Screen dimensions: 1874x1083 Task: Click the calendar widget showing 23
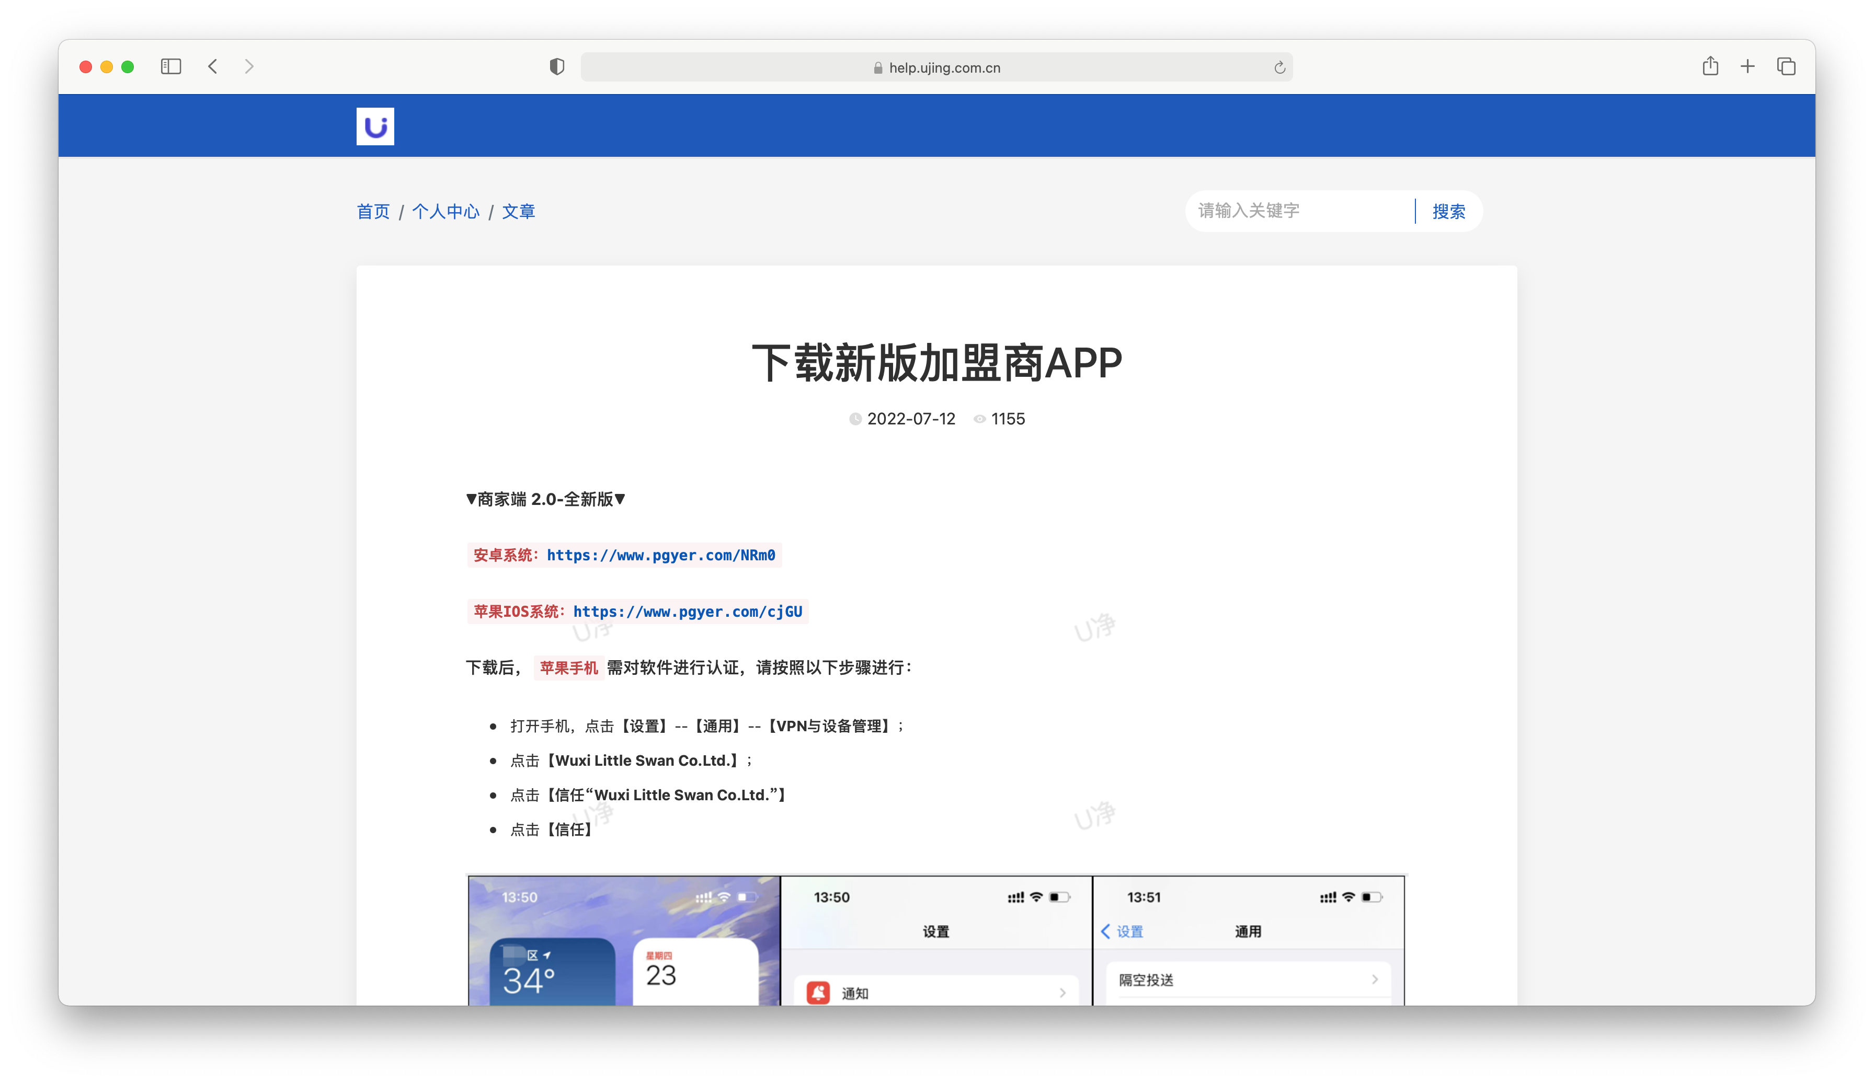pos(695,972)
